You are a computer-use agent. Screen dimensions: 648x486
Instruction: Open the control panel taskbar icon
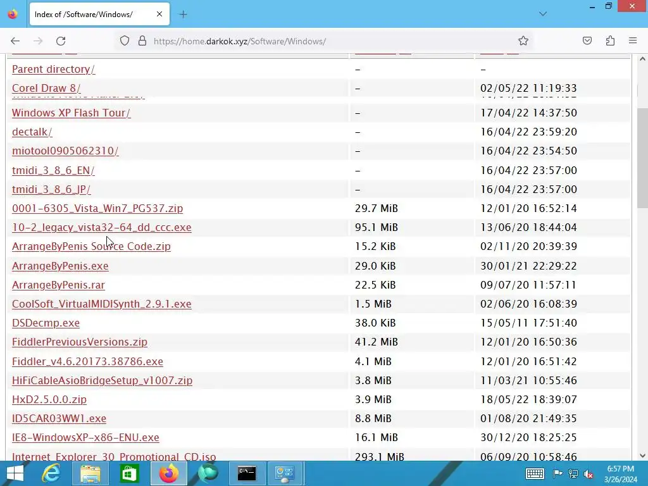coord(285,473)
